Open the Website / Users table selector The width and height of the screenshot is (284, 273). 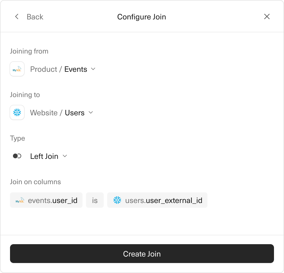[x=57, y=113]
